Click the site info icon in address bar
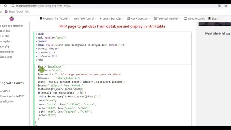 pyautogui.click(x=13, y=6)
